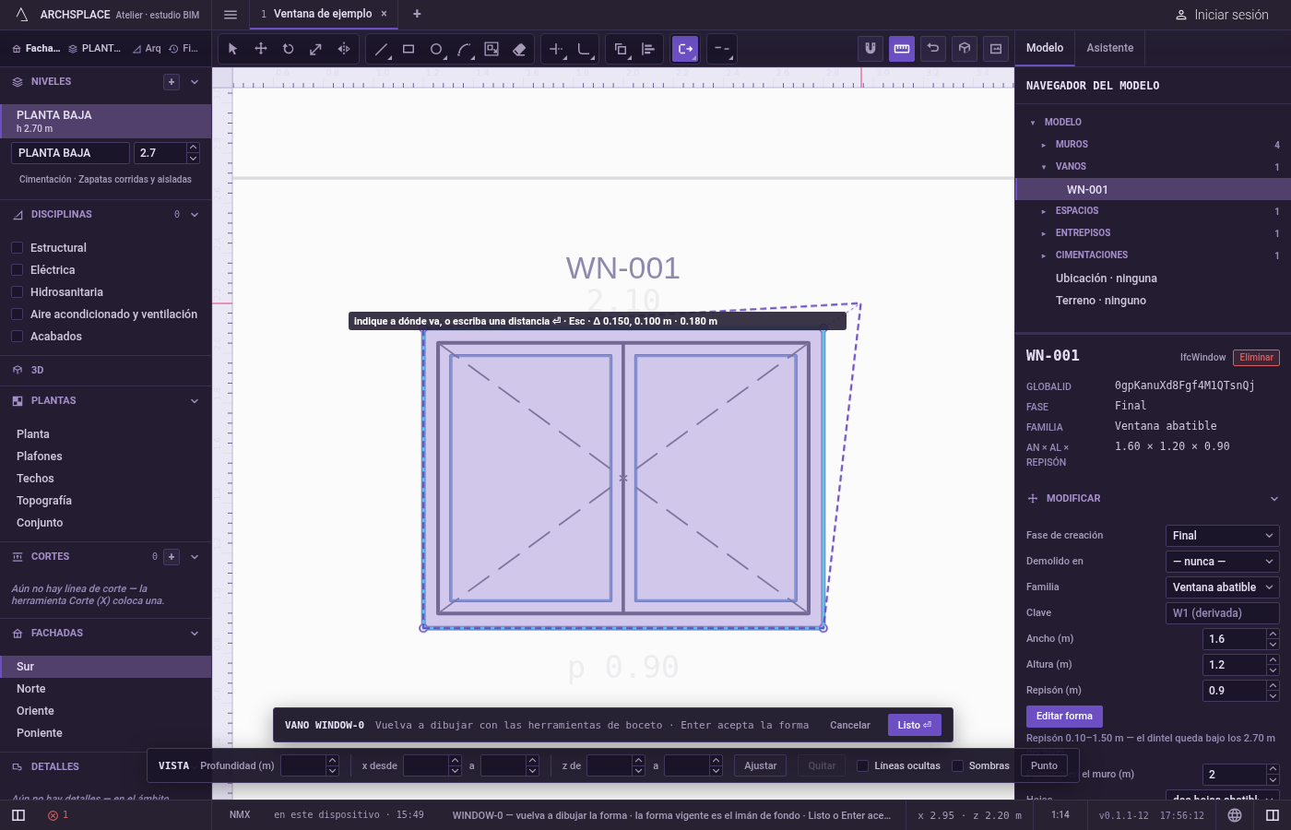The image size is (1291, 830).
Task: Pick the Circle tool
Action: [x=436, y=49]
